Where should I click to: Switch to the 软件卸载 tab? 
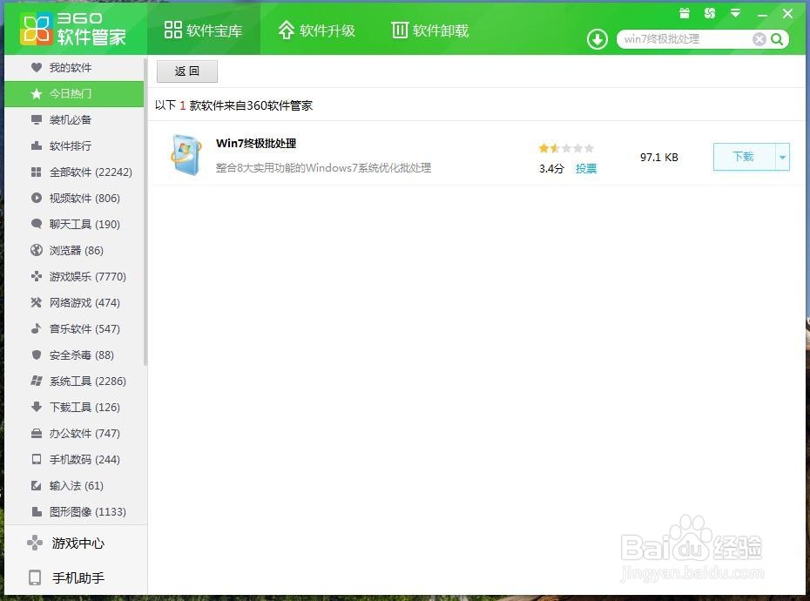[429, 30]
